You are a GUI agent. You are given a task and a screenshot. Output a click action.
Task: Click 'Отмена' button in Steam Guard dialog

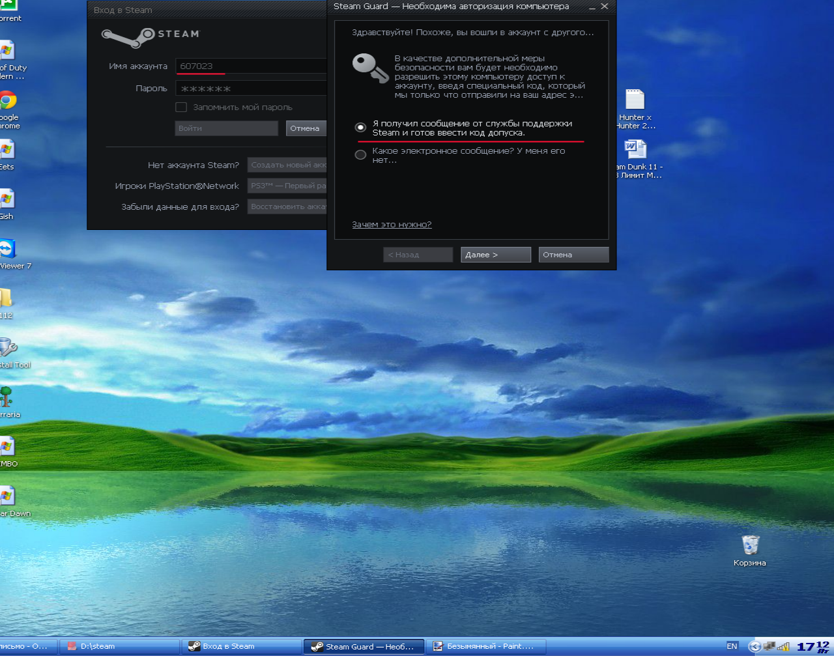click(573, 255)
